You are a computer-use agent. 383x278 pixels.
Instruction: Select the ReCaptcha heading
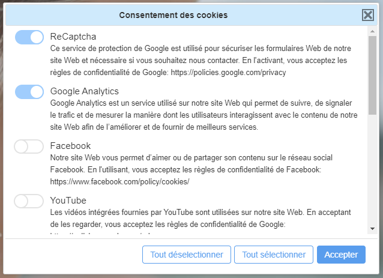pyautogui.click(x=73, y=37)
